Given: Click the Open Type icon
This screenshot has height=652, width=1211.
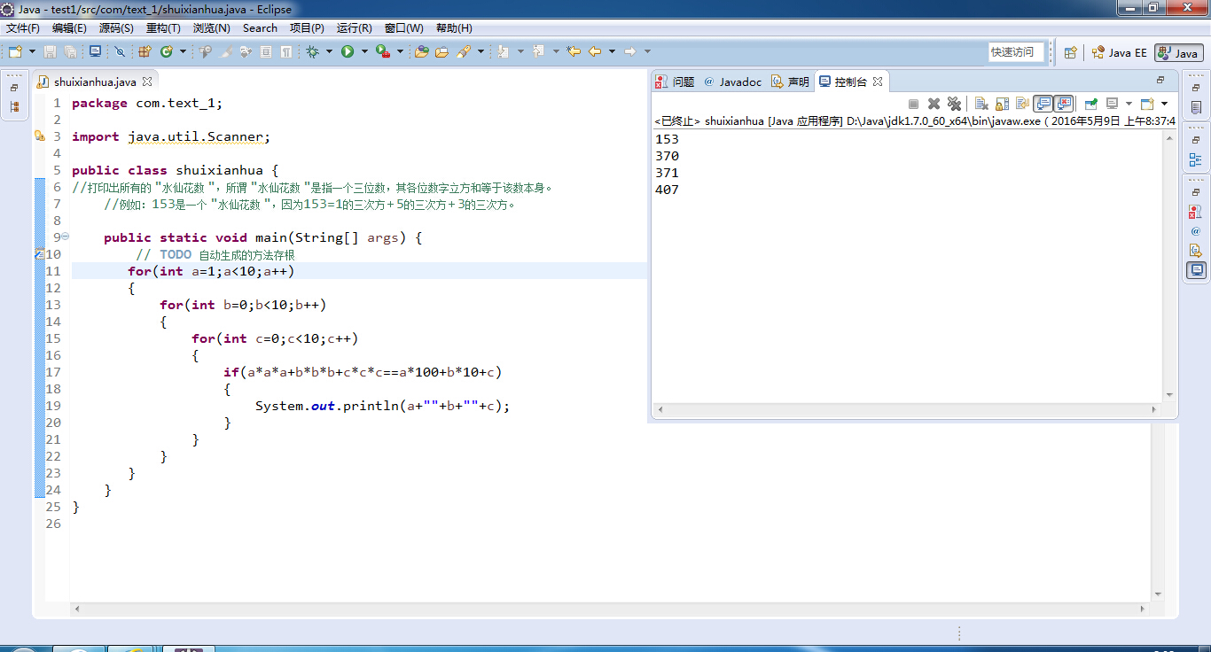Looking at the screenshot, I should 422,51.
